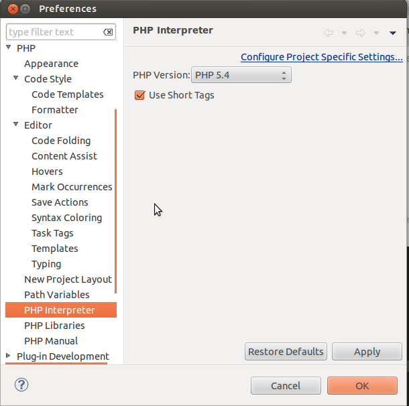Go back using the left arrow icon
This screenshot has height=406, width=409.
329,33
